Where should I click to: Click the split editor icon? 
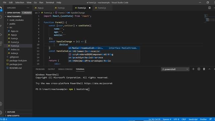point(209,8)
